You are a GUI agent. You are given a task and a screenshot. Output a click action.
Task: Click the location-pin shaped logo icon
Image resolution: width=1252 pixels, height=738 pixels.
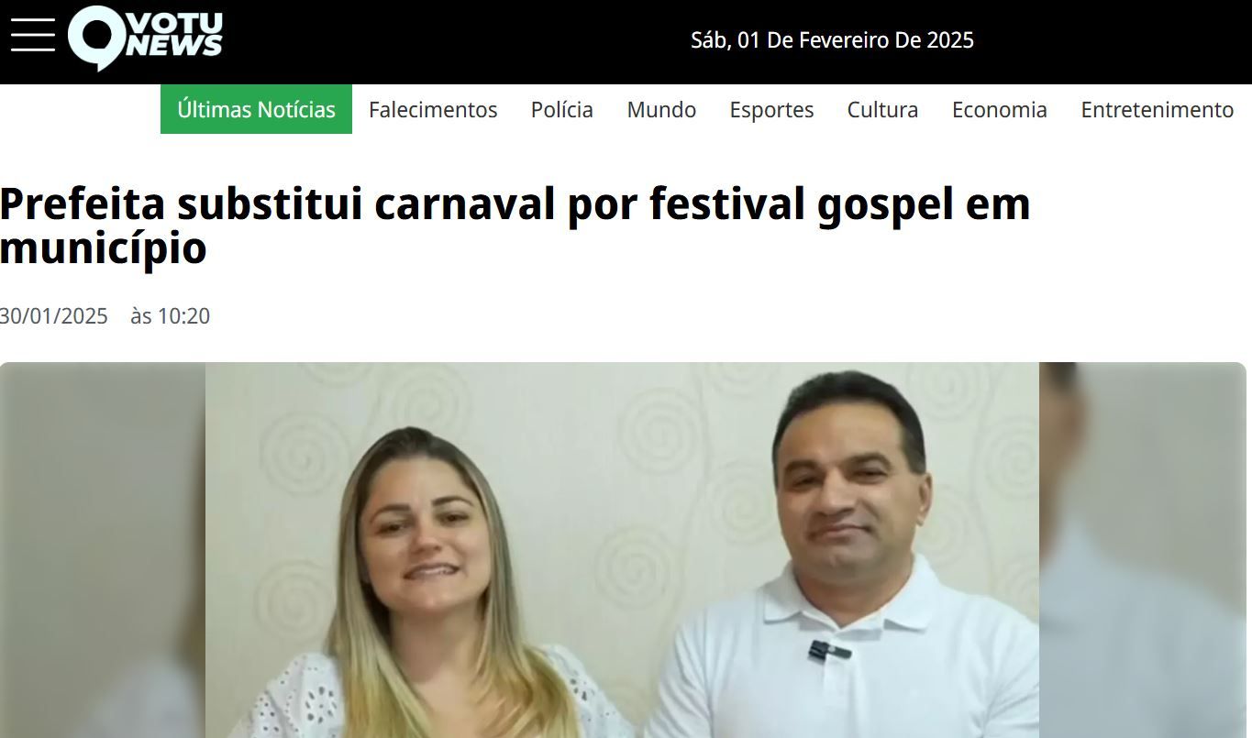[x=96, y=38]
